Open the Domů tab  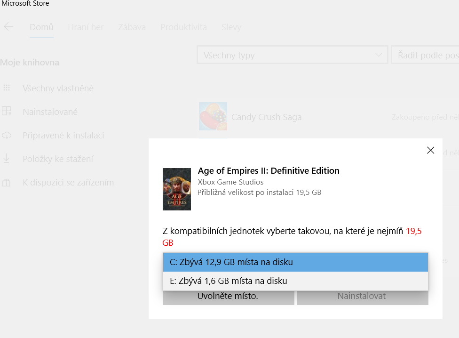coord(41,27)
